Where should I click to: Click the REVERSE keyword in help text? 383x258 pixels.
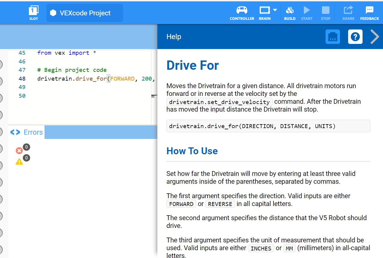220,204
